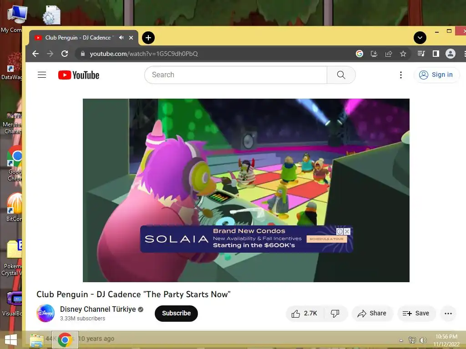Open volume control in system tray
Screen dimensions: 466x349
(423, 340)
